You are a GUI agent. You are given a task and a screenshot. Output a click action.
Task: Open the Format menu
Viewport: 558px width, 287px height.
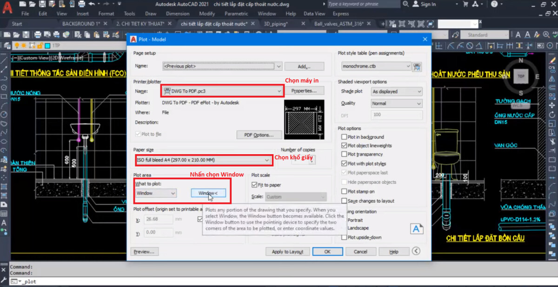coord(106,13)
